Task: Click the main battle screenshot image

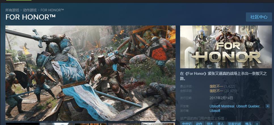Action: click(90, 73)
